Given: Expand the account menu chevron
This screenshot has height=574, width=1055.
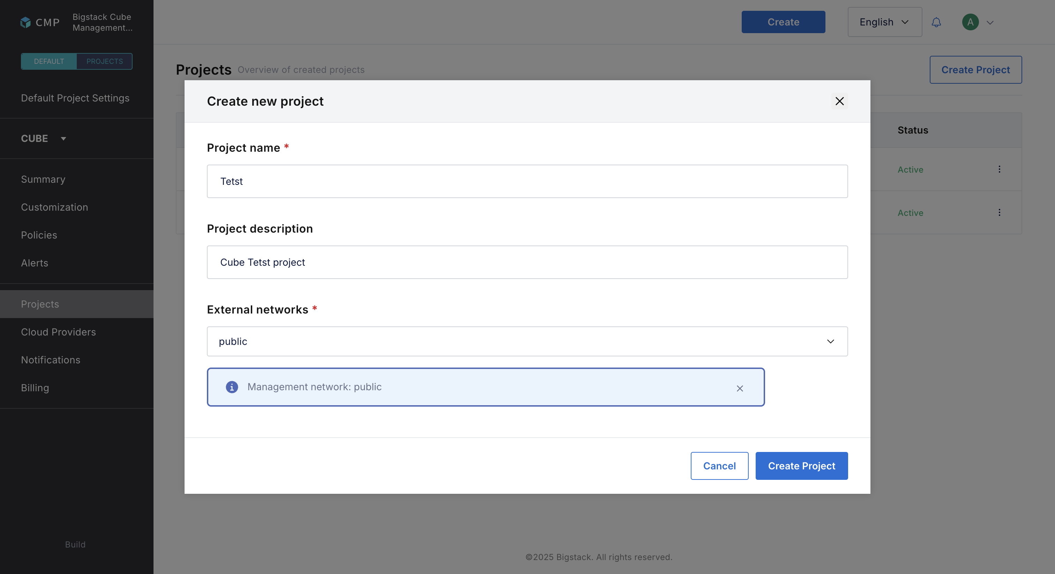Looking at the screenshot, I should pos(990,23).
